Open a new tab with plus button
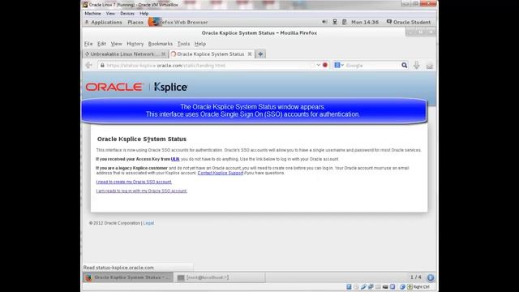The image size is (519, 292). pyautogui.click(x=260, y=54)
